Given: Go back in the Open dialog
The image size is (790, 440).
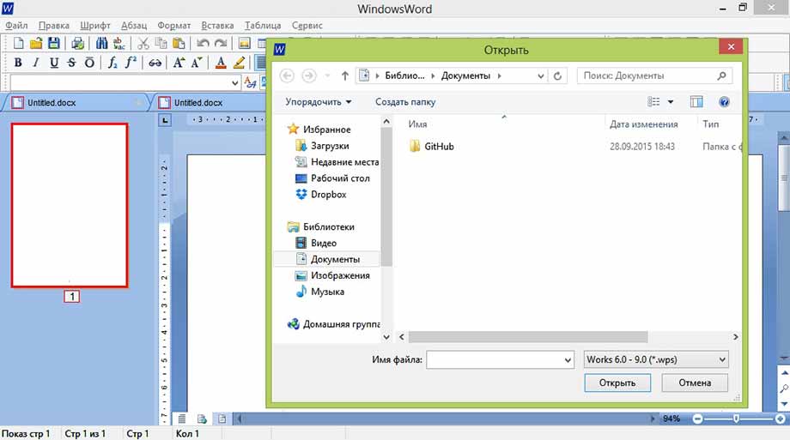Looking at the screenshot, I should click(287, 75).
